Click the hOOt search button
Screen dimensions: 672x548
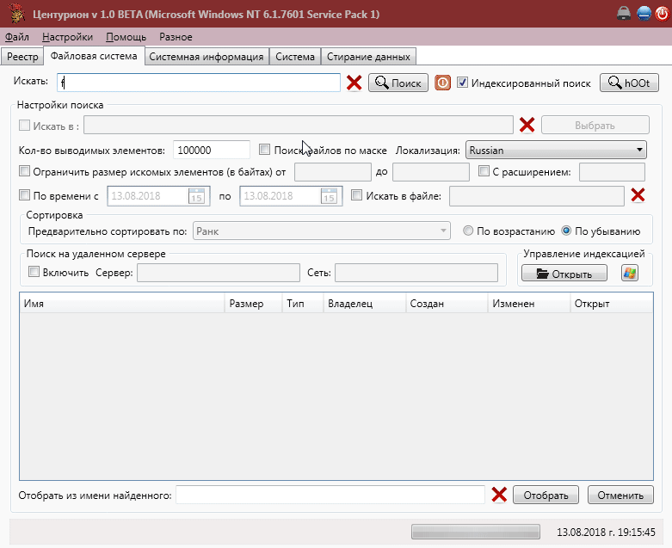629,83
